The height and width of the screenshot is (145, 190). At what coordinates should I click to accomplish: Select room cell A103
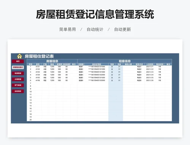(x=38, y=72)
